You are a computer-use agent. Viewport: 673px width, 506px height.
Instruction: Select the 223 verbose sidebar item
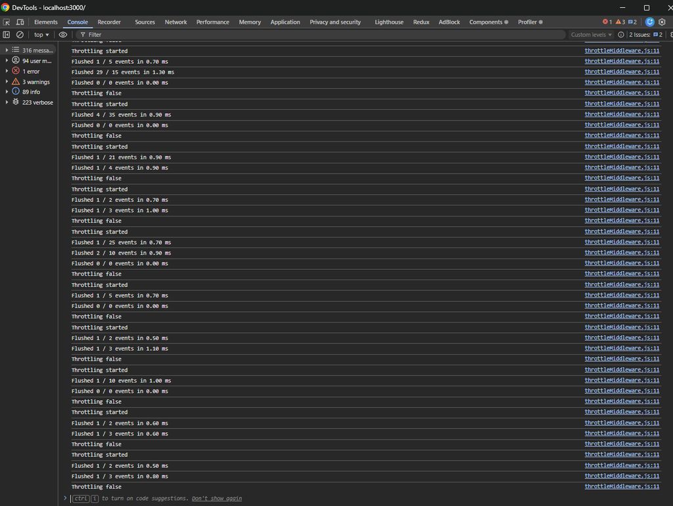point(37,102)
